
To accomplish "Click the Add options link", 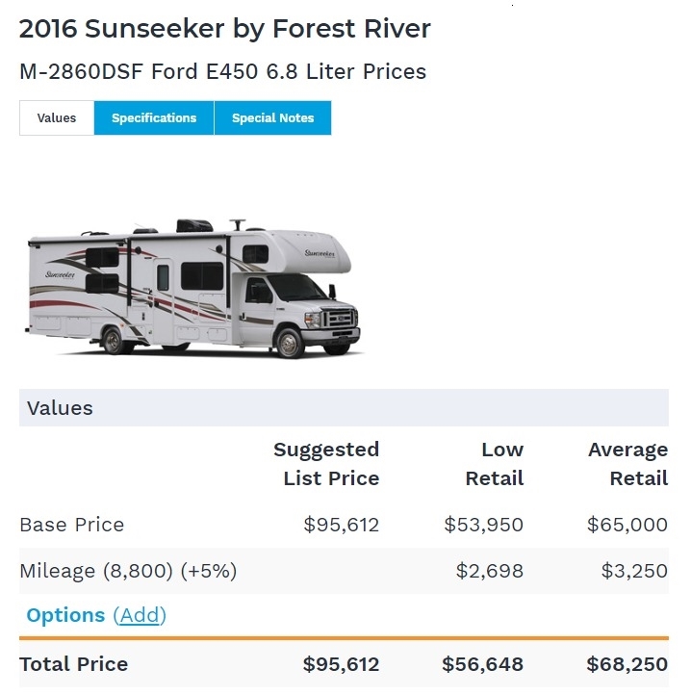I will point(140,615).
